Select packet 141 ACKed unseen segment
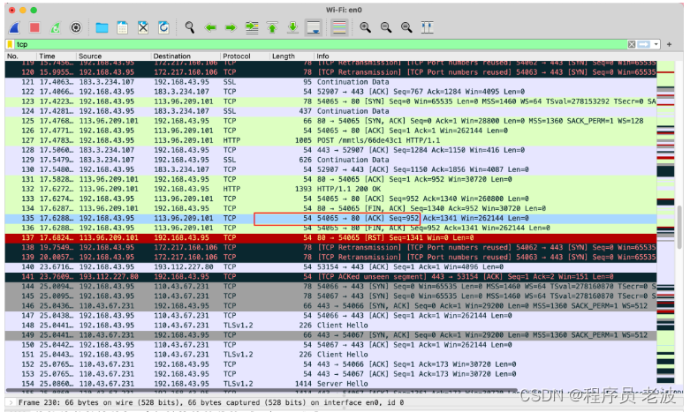 point(331,277)
